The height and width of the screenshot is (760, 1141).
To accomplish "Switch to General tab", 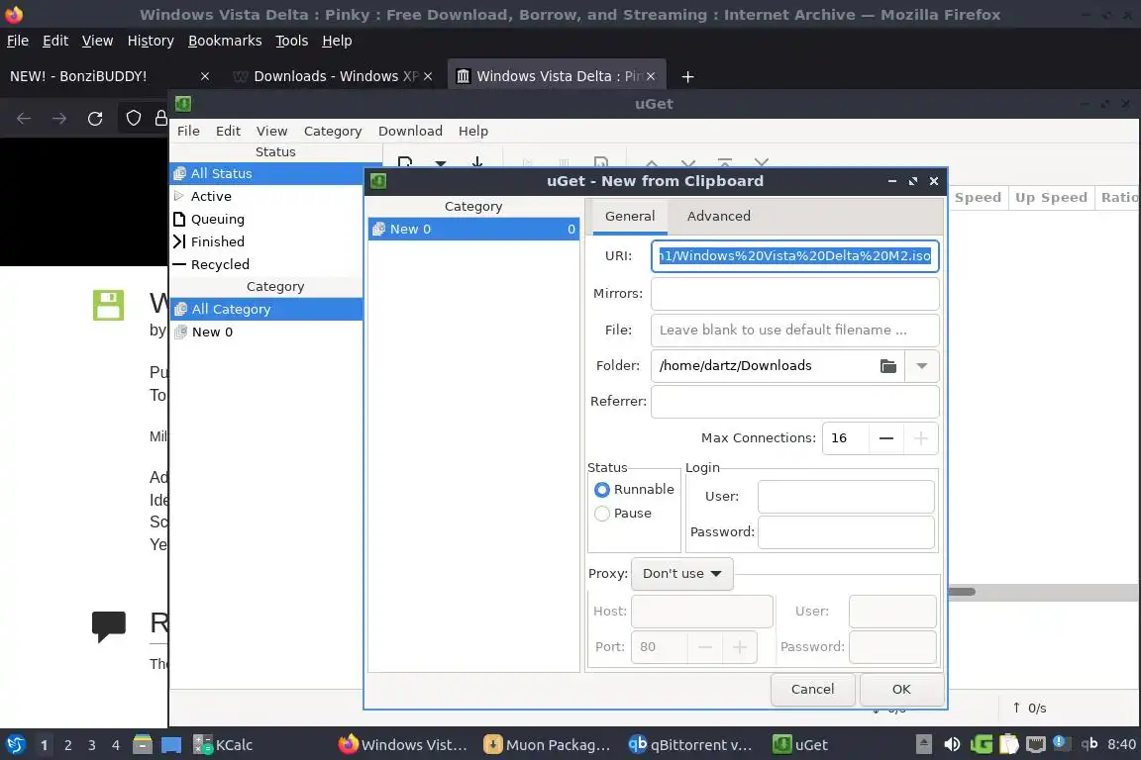I will tap(630, 216).
